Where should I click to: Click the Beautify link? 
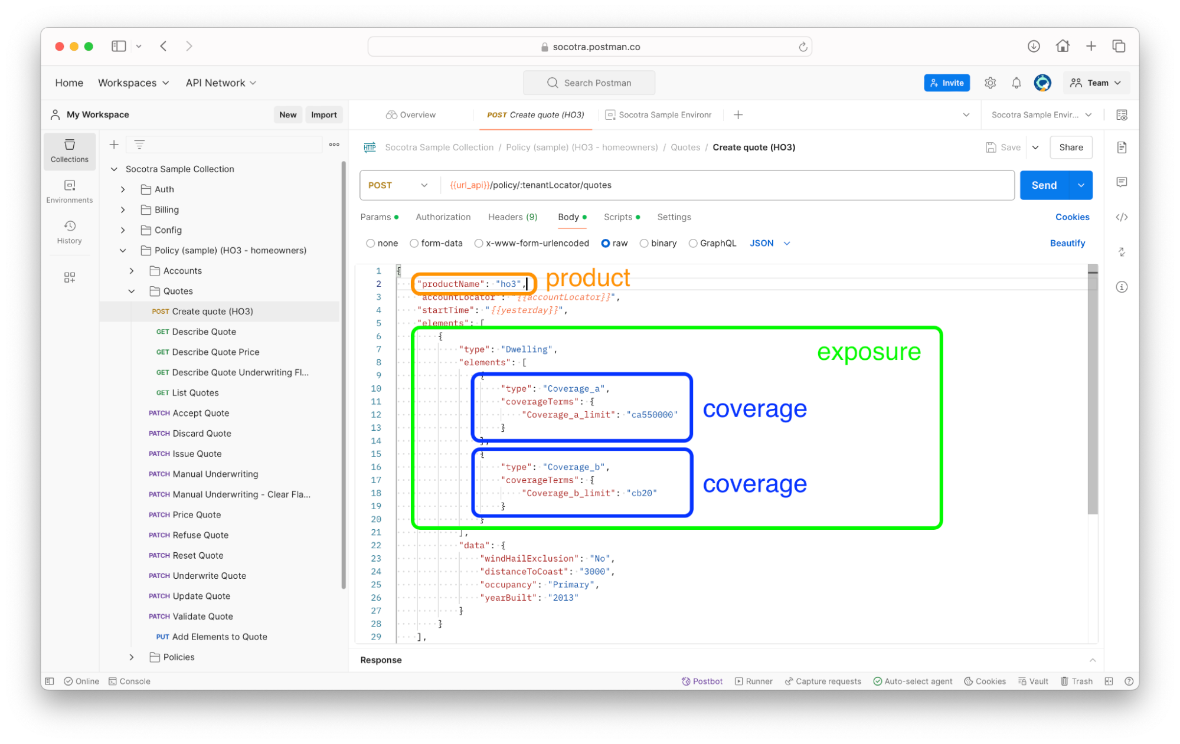1067,243
